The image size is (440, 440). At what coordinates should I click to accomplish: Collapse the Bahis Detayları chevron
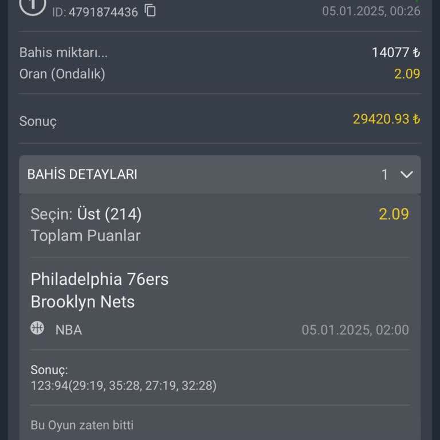click(x=406, y=175)
